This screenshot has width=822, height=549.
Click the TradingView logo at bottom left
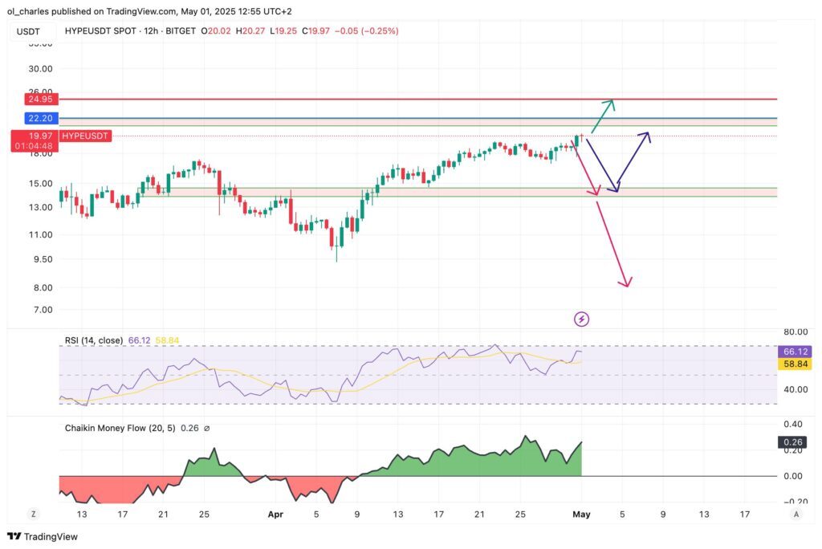pos(42,536)
